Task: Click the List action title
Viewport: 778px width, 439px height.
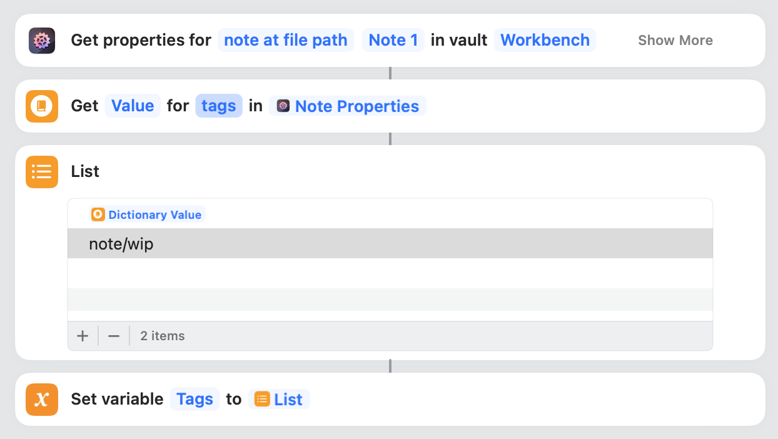Action: pyautogui.click(x=85, y=172)
